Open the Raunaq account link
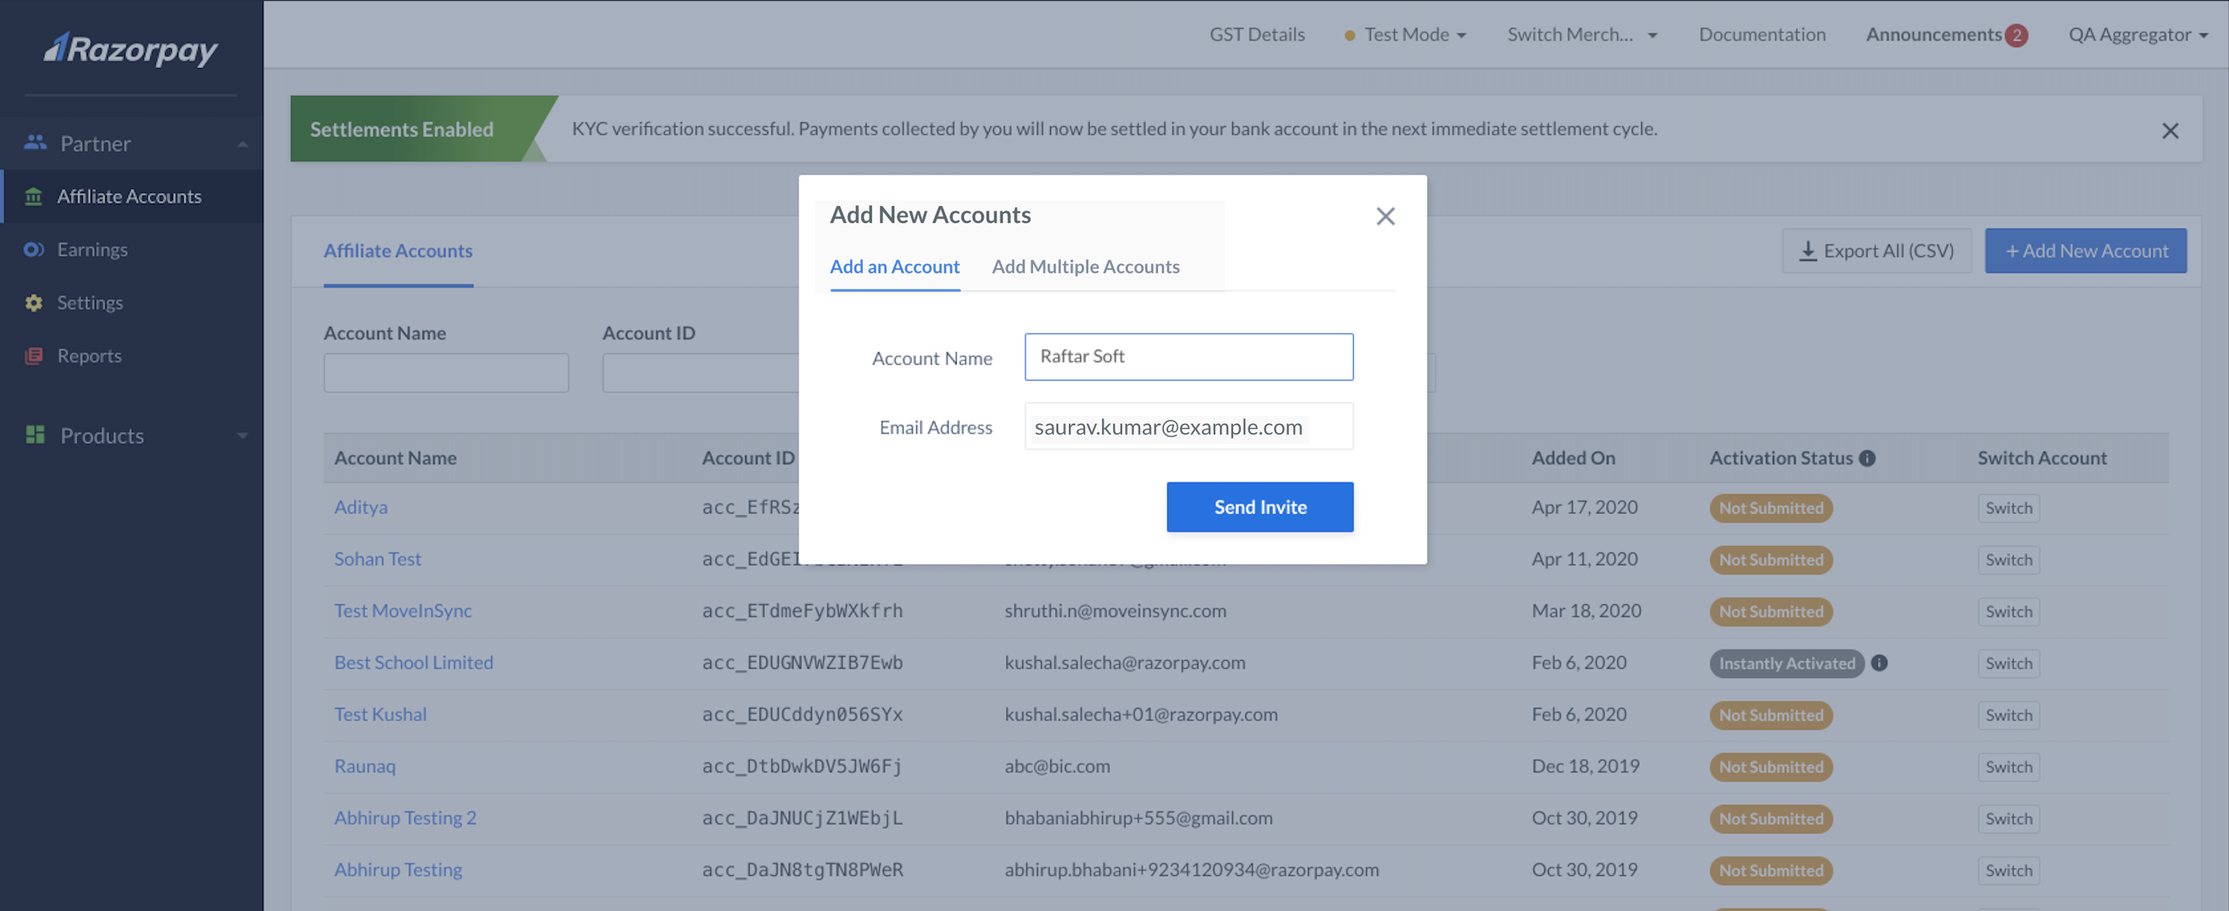 [x=364, y=766]
